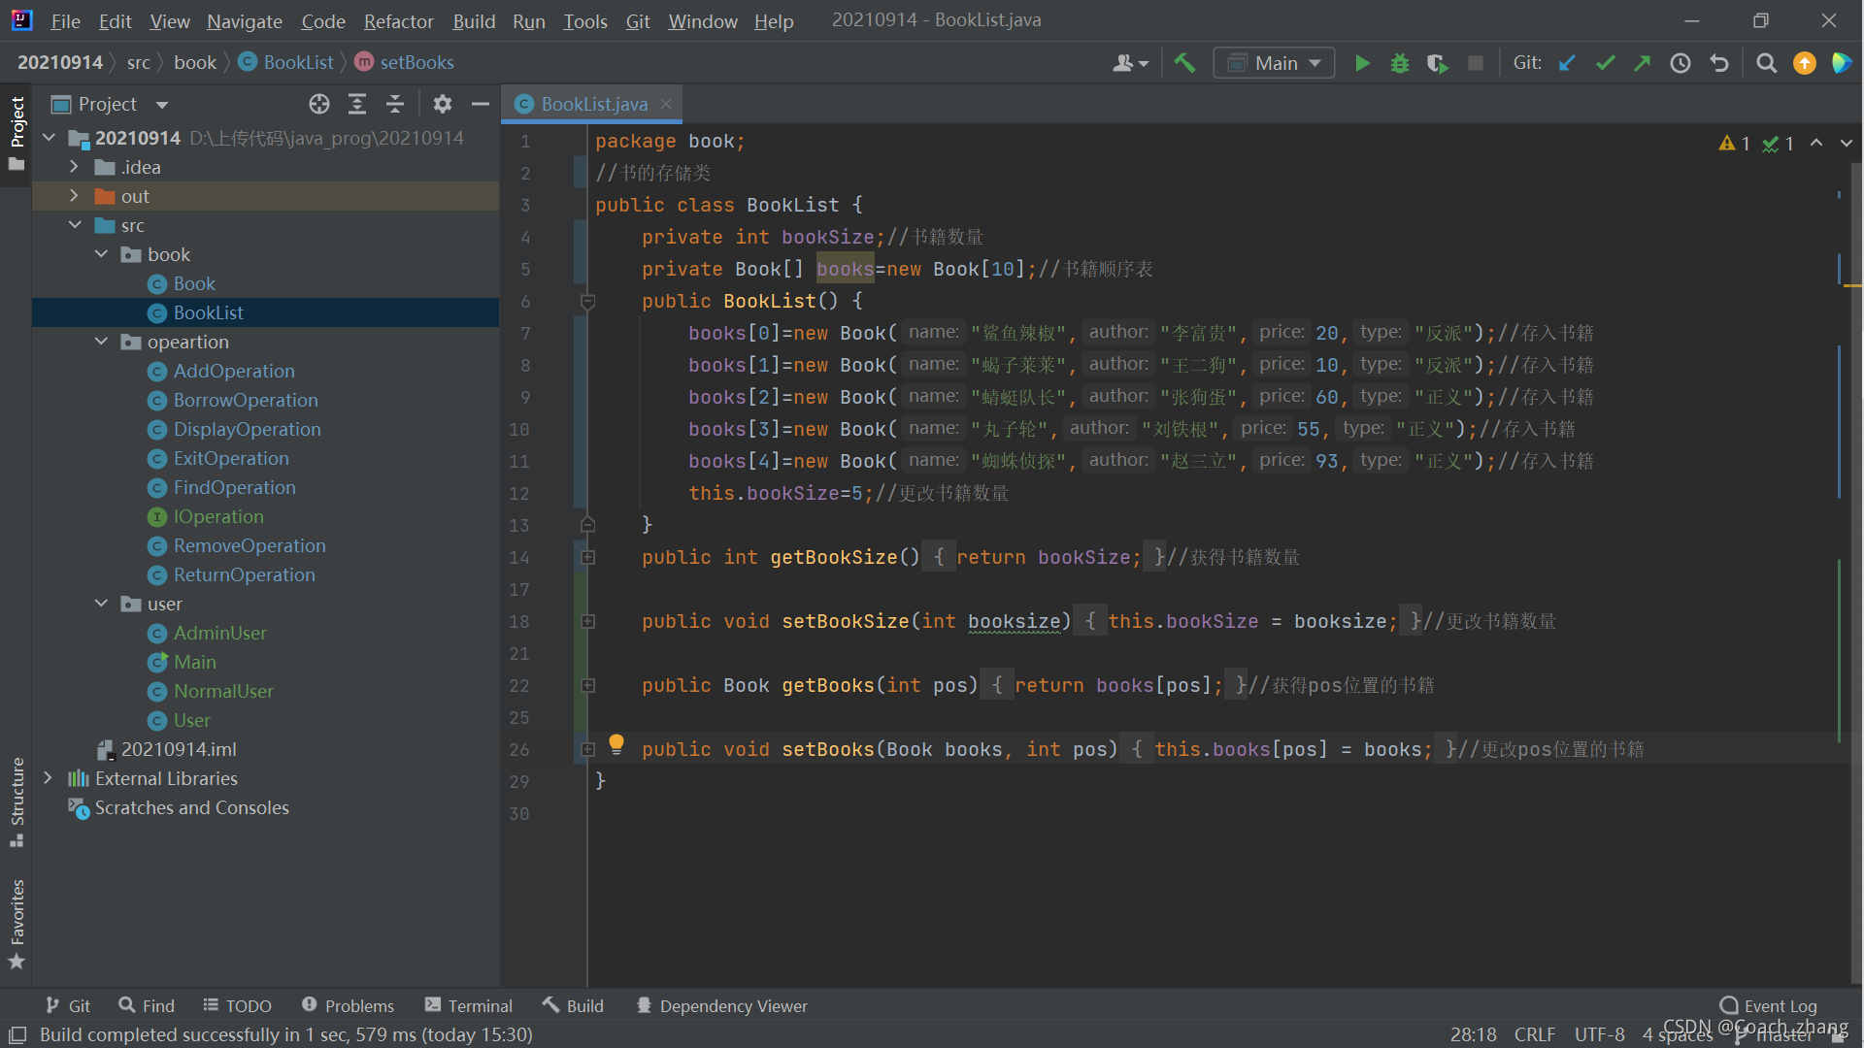The image size is (1864, 1048).
Task: Open the Main run configuration dropdown
Action: pos(1274,63)
